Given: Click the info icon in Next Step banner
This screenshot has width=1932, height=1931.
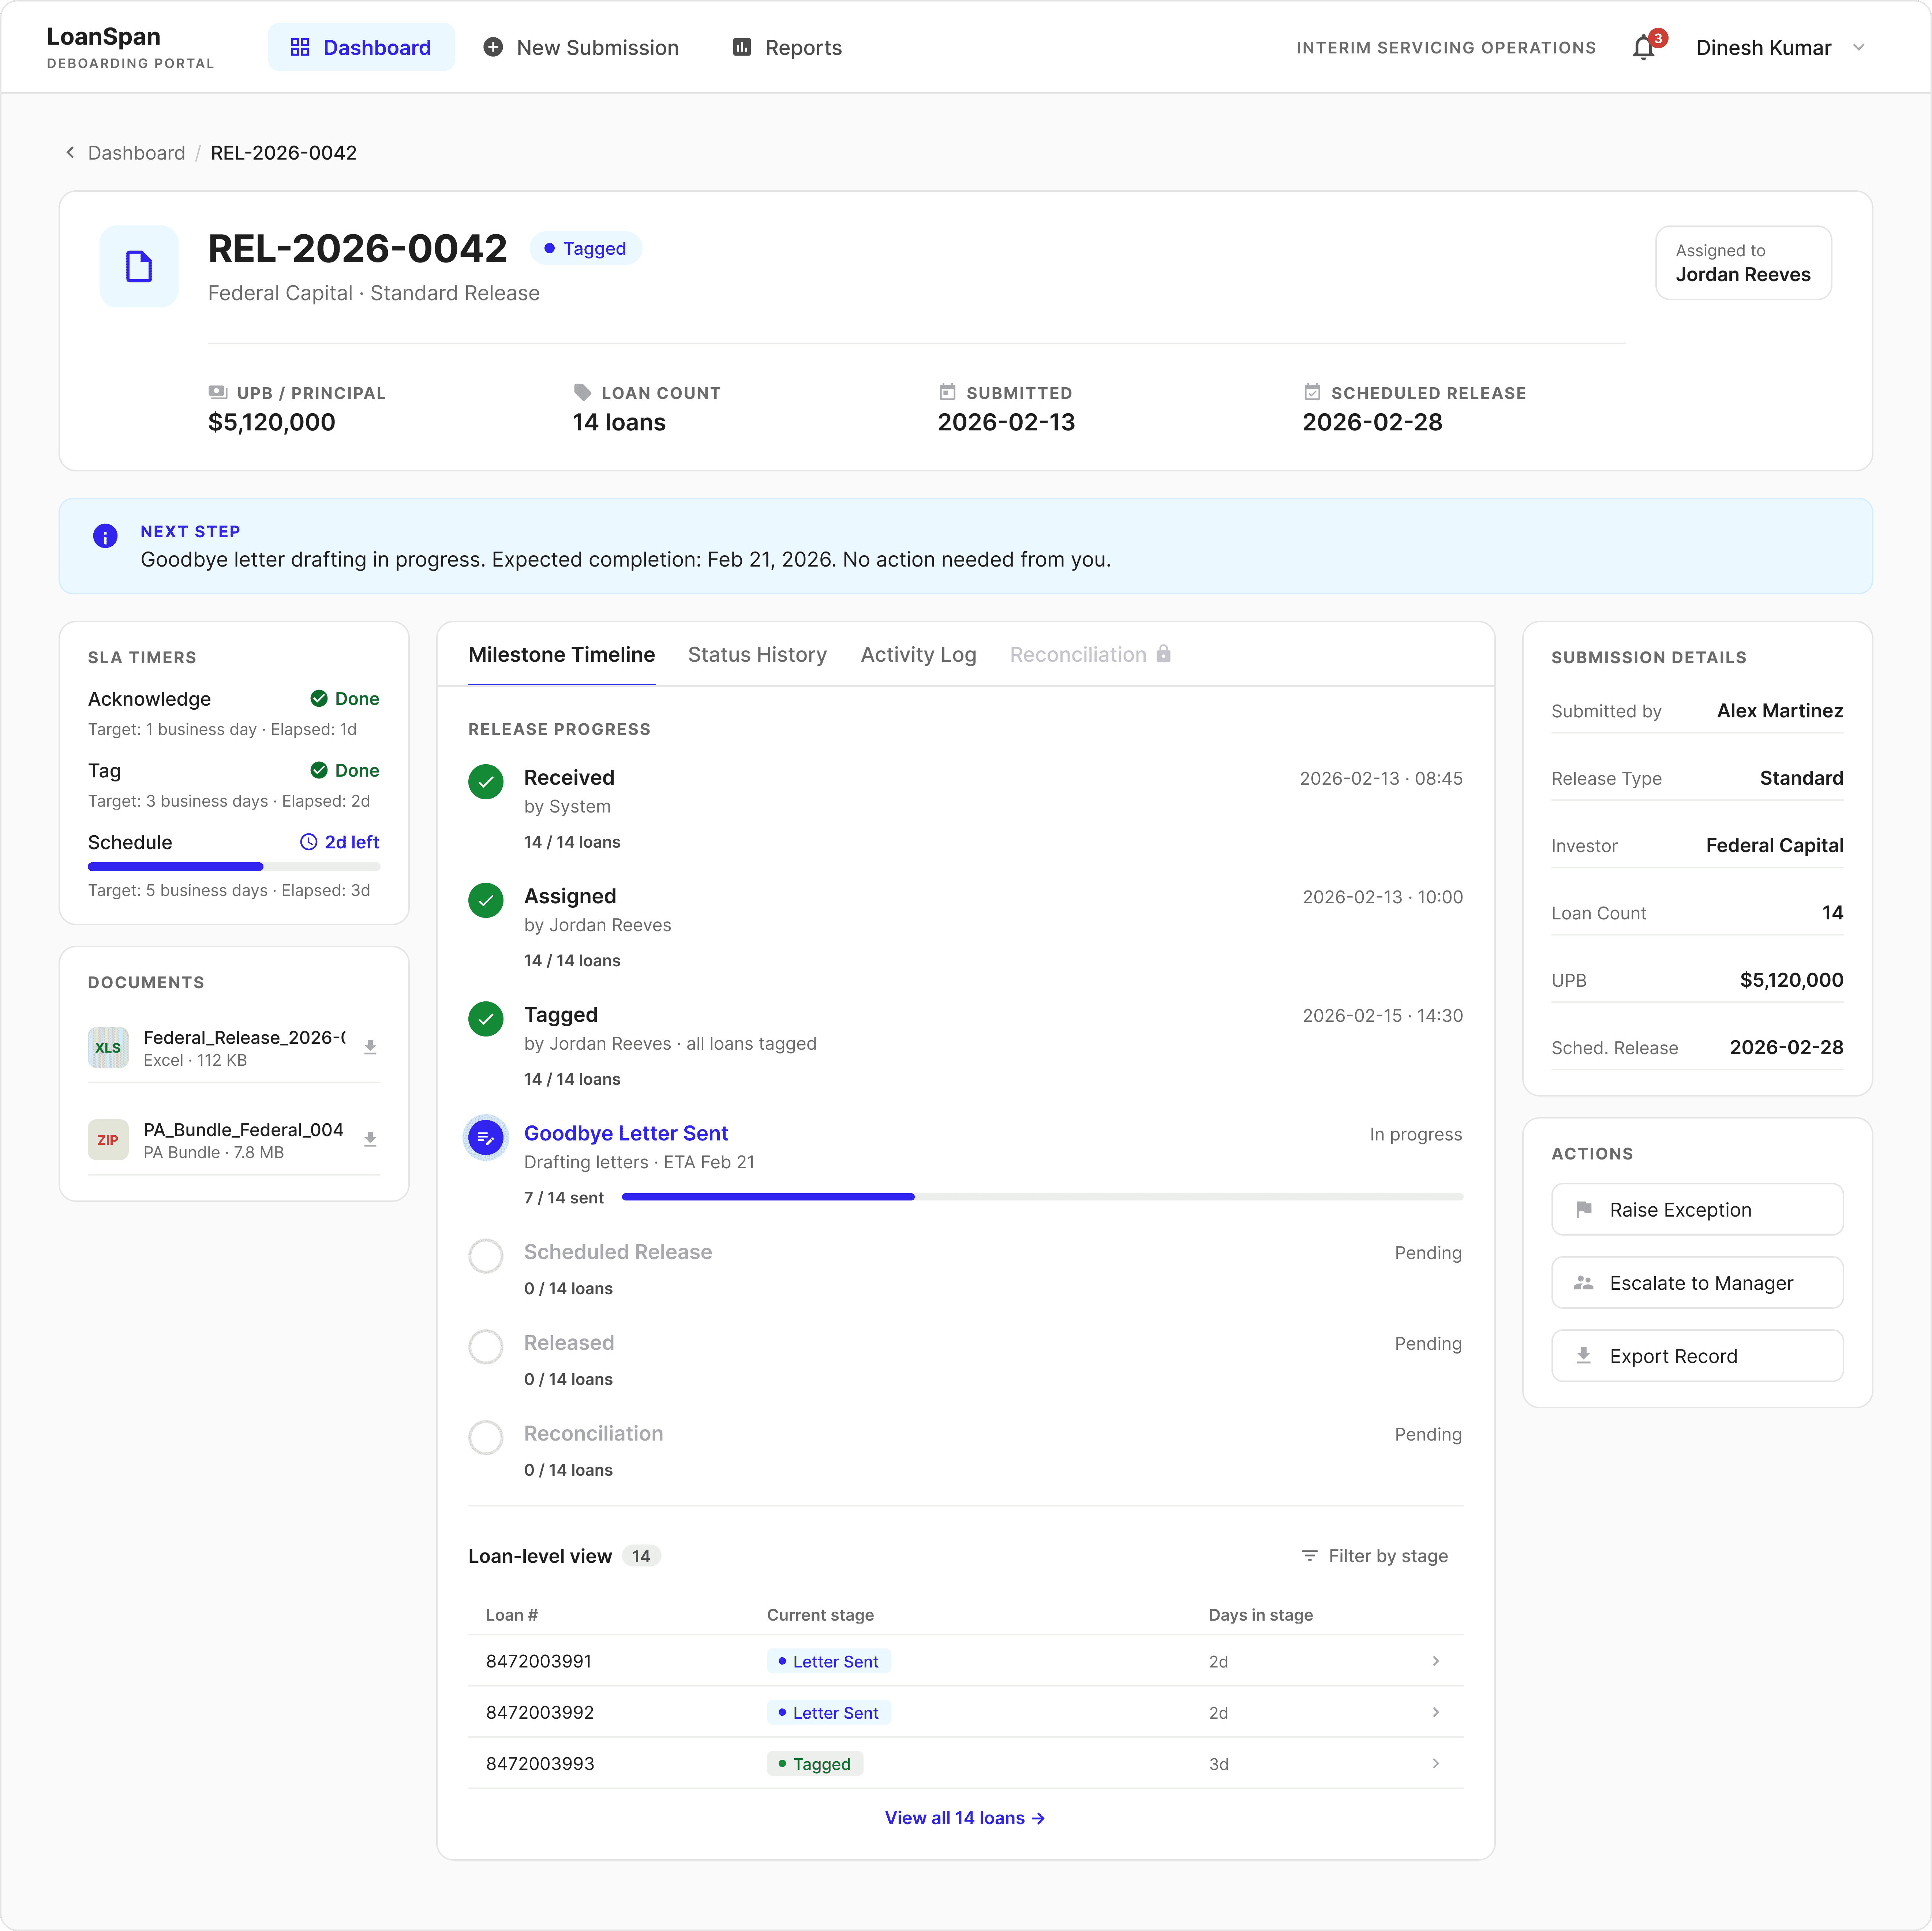Looking at the screenshot, I should [105, 536].
